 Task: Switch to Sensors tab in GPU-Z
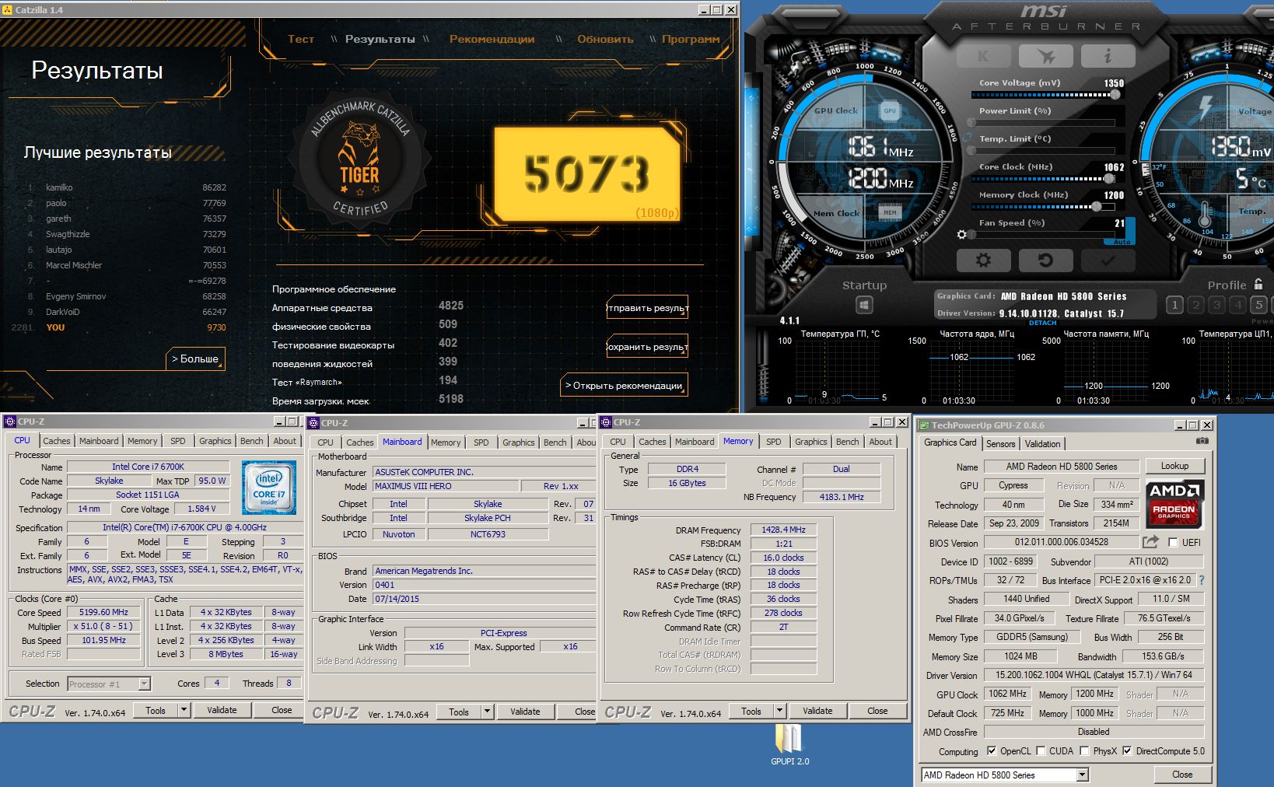[1000, 444]
